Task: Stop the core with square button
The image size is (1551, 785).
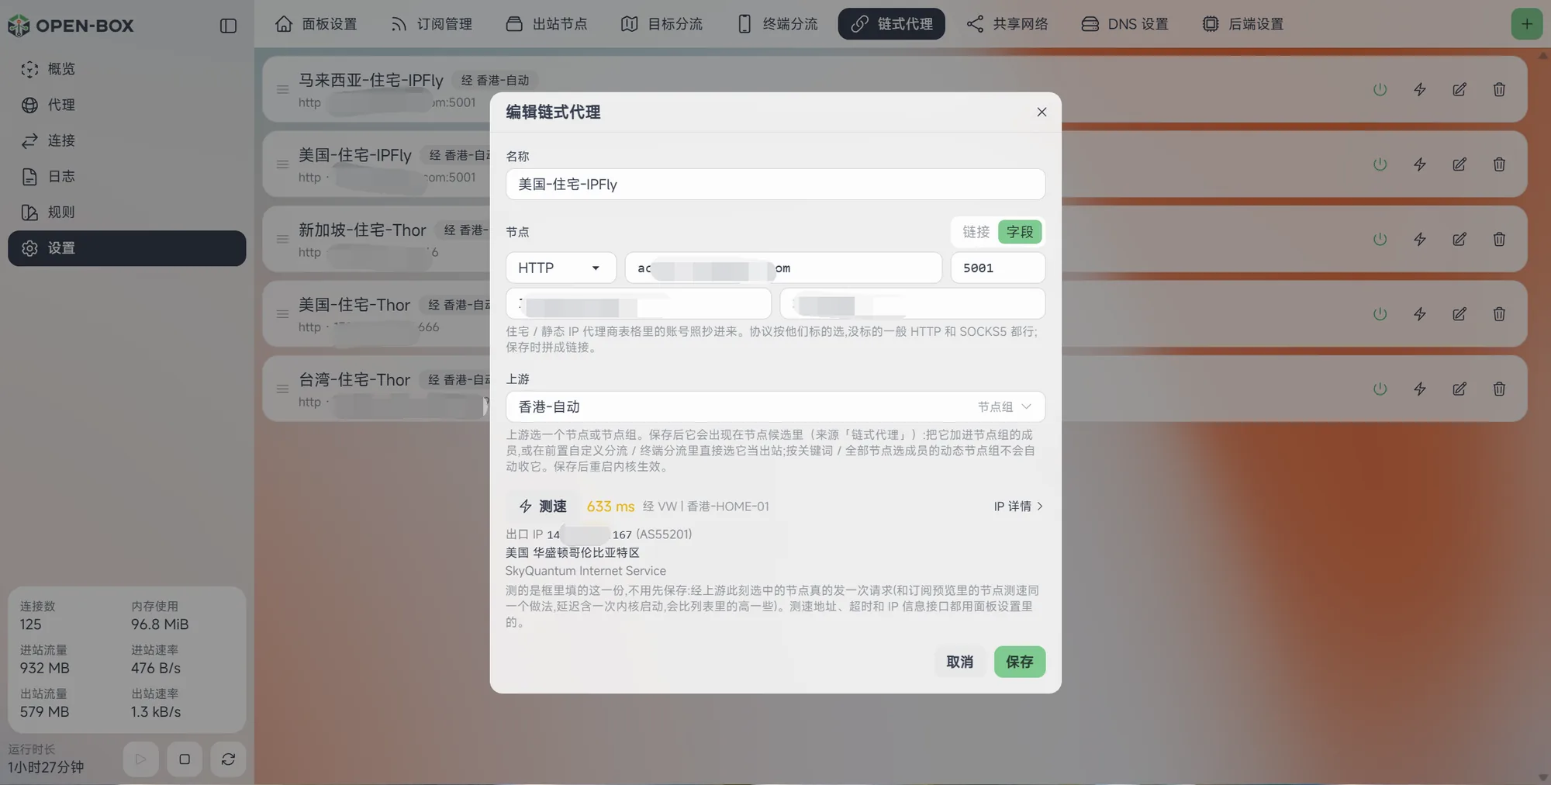Action: click(185, 759)
